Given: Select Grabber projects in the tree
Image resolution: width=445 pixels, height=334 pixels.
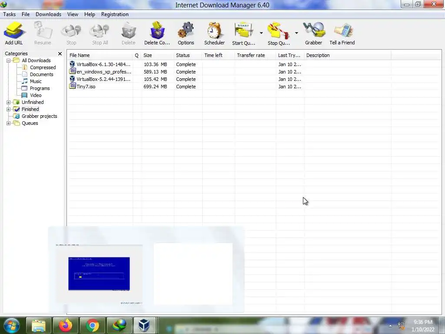Looking at the screenshot, I should coord(39,116).
